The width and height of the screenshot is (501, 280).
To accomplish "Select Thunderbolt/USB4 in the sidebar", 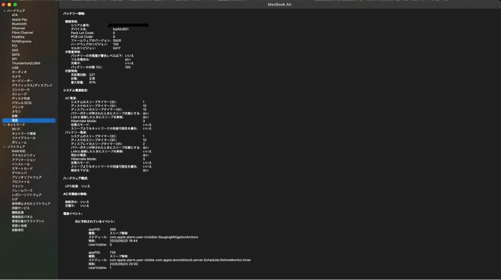I will coord(26,63).
